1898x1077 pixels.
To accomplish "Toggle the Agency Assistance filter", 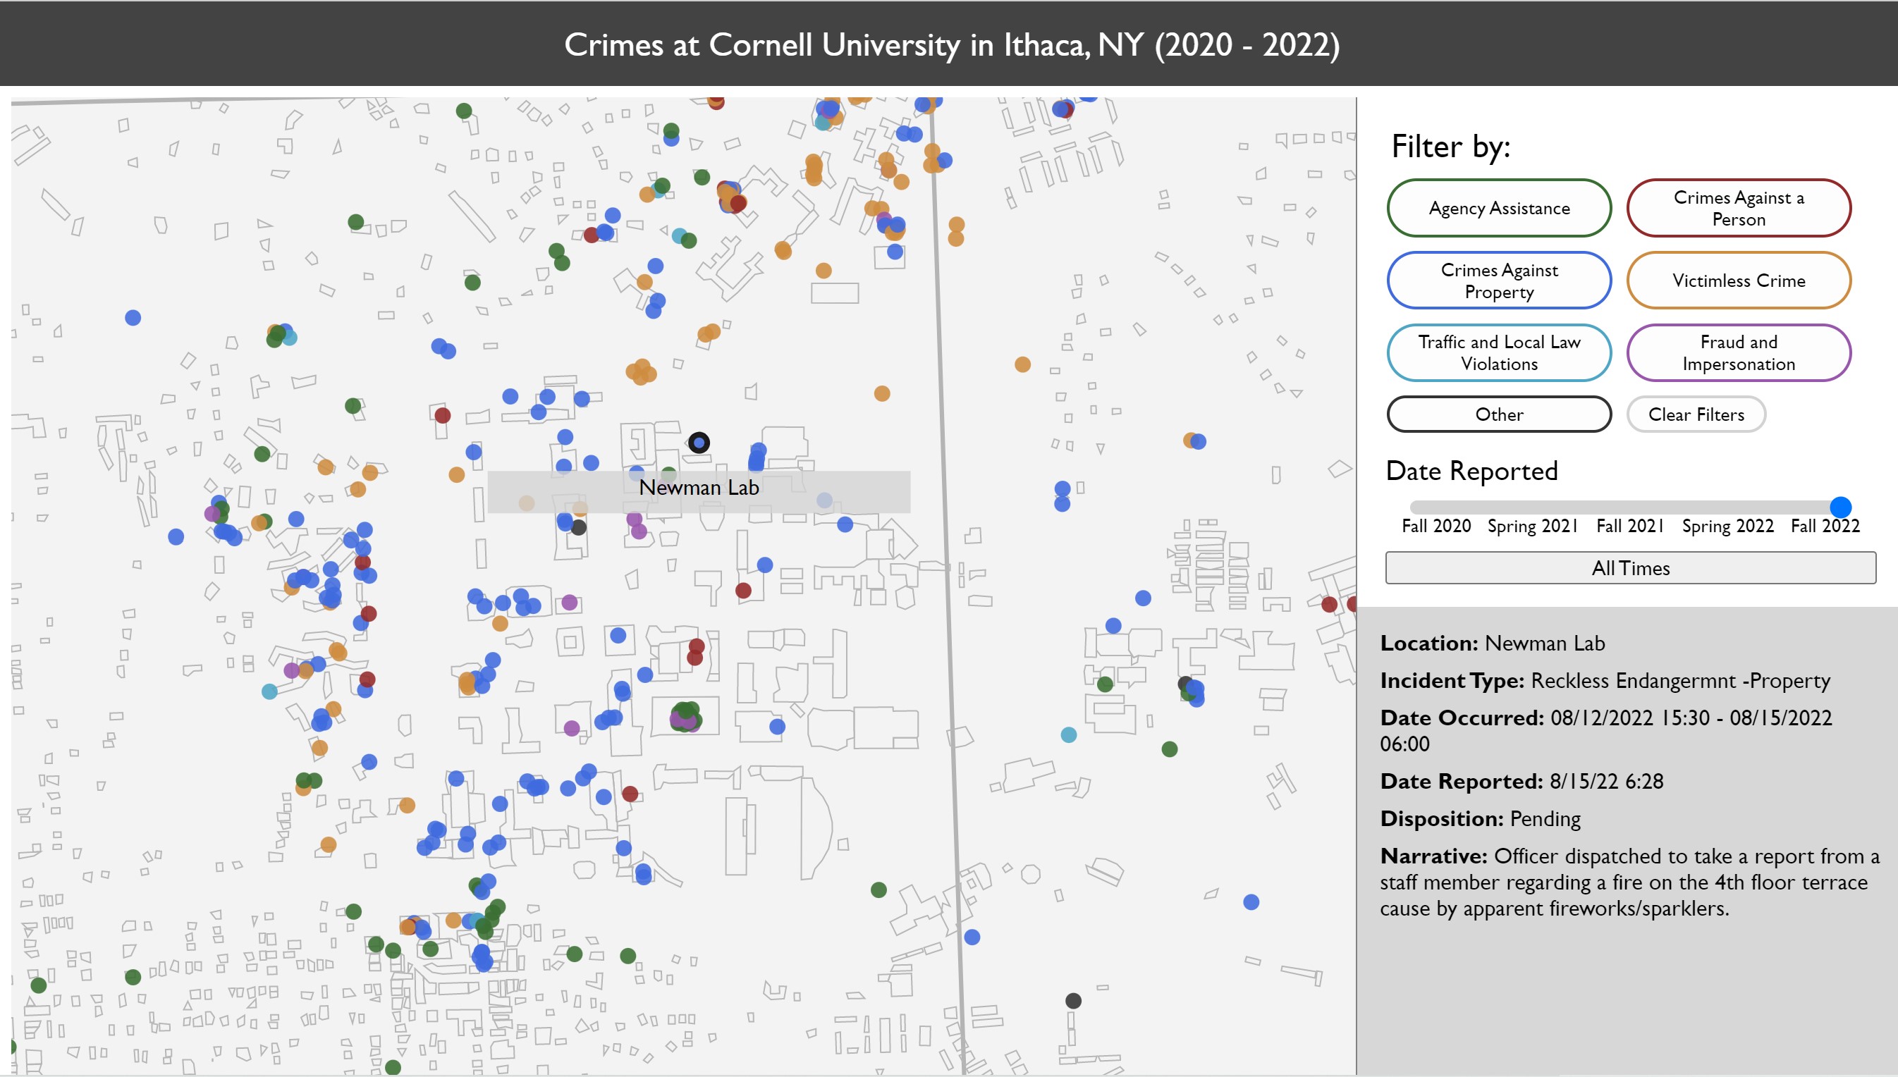I will [x=1498, y=208].
